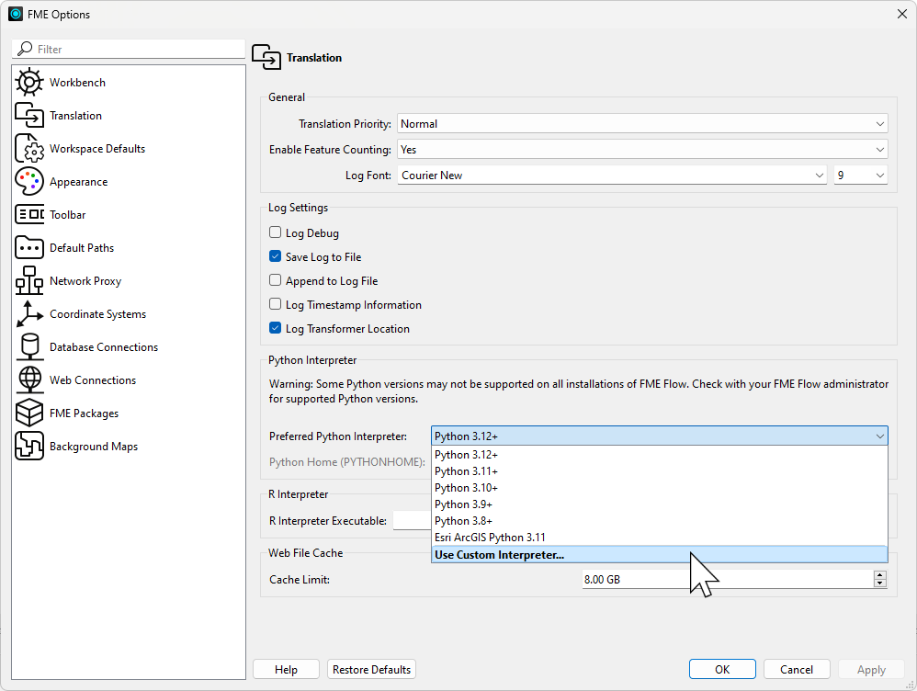Screen dimensions: 917x691
Task: Click Restore Defaults button
Action: click(371, 669)
